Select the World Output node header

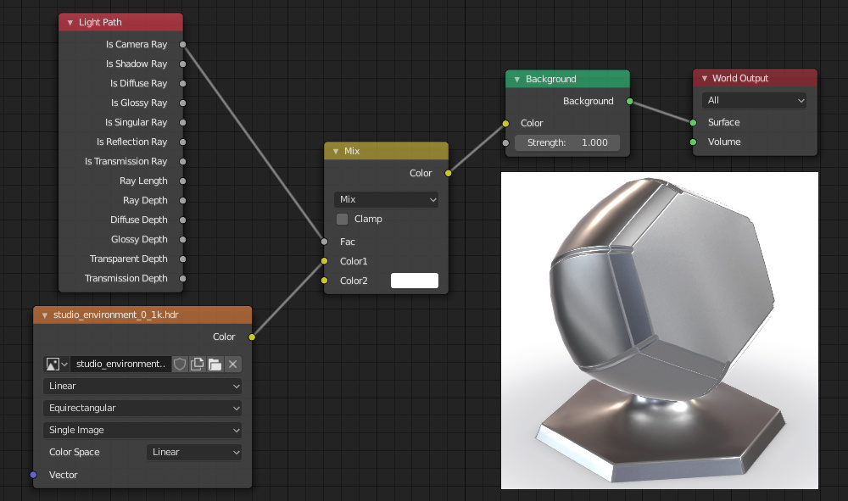(x=755, y=78)
